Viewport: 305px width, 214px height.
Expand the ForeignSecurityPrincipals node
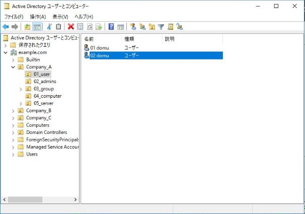(13, 140)
